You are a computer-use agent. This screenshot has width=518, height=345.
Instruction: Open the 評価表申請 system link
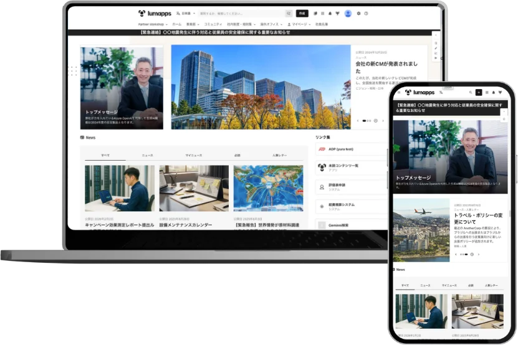pyautogui.click(x=352, y=187)
